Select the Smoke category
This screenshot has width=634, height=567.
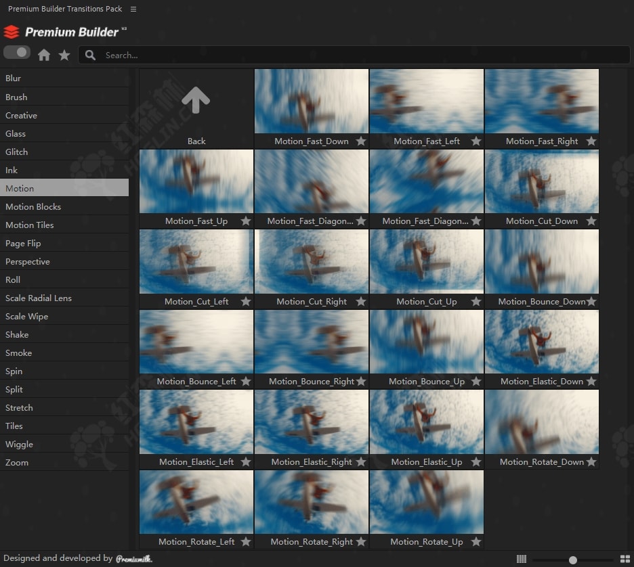point(64,353)
